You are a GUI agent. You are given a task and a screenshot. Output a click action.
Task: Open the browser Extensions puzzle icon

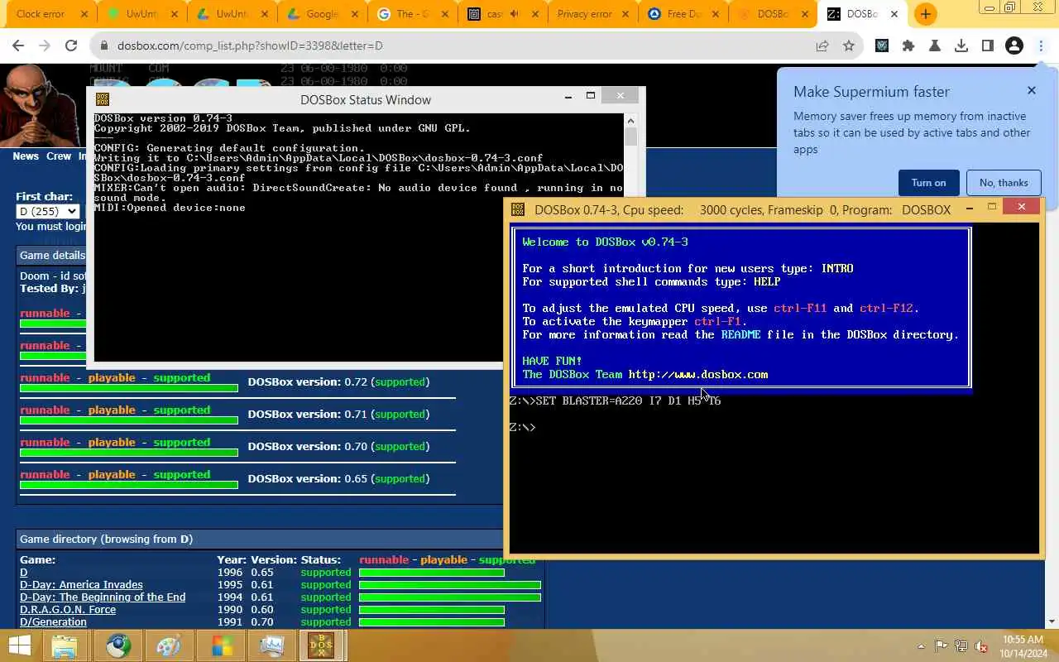pos(908,46)
